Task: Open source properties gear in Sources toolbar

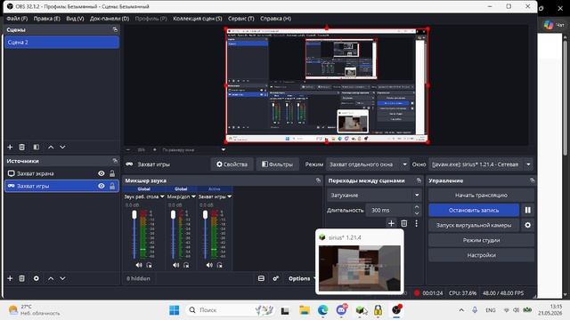Action: click(x=36, y=278)
